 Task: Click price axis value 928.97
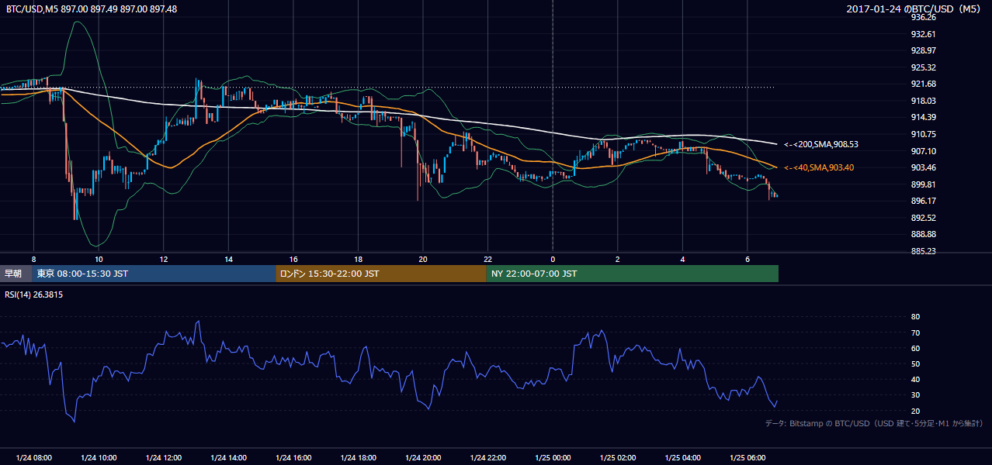923,50
